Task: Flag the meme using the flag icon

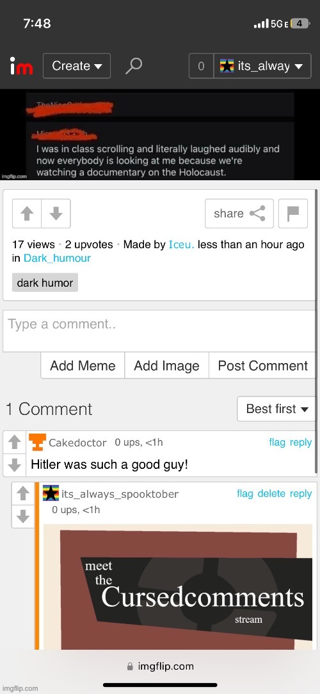Action: coord(293,214)
